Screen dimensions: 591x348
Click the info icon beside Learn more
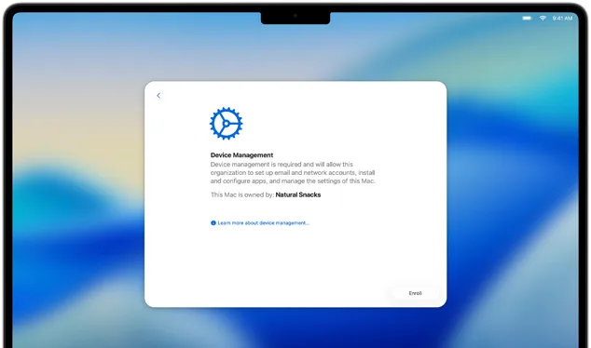[x=213, y=223]
